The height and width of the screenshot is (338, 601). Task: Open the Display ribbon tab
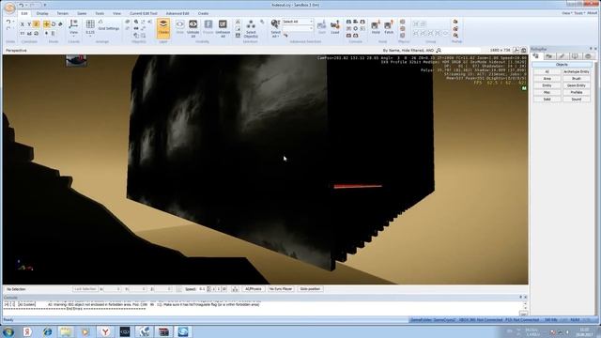[x=42, y=13]
